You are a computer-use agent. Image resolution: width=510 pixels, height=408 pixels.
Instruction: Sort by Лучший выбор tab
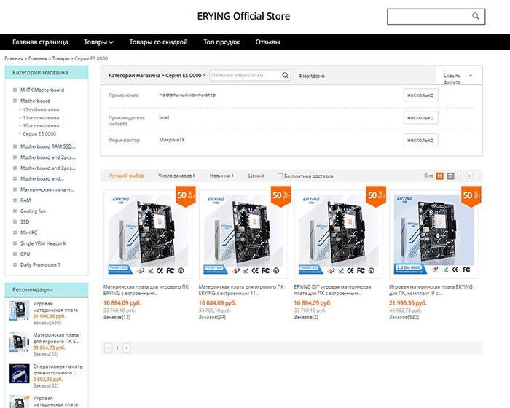(x=126, y=176)
